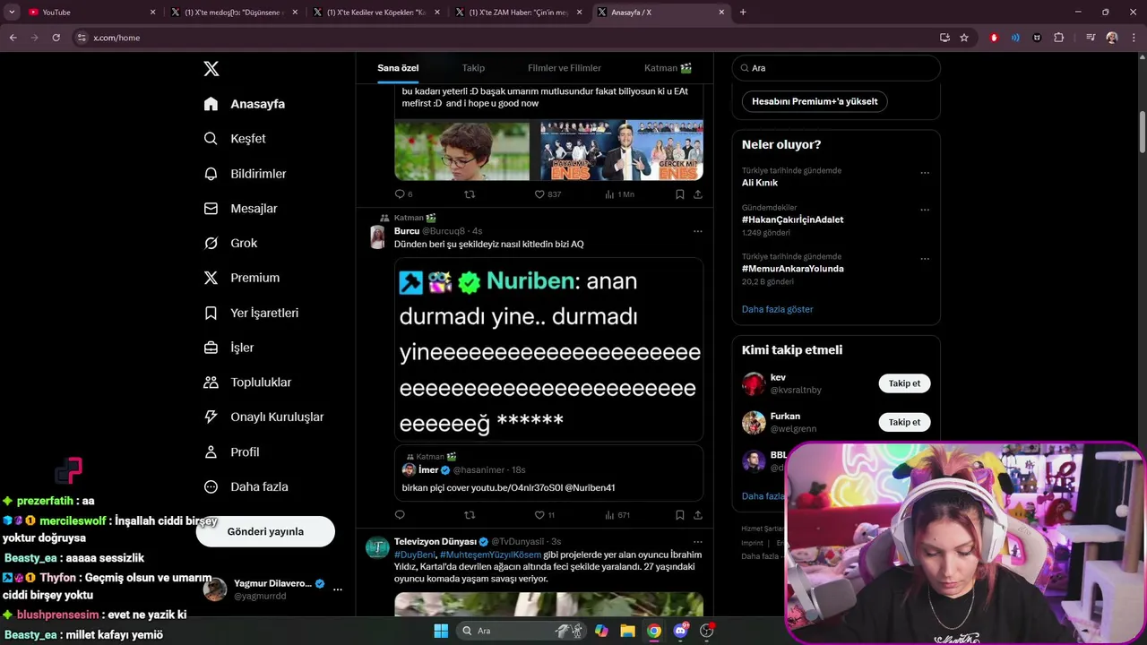Open kev's profile avatar
1147x645 pixels.
(754, 384)
